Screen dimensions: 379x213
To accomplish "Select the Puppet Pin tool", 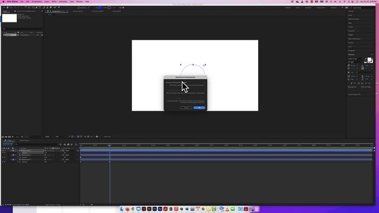I will (59, 8).
